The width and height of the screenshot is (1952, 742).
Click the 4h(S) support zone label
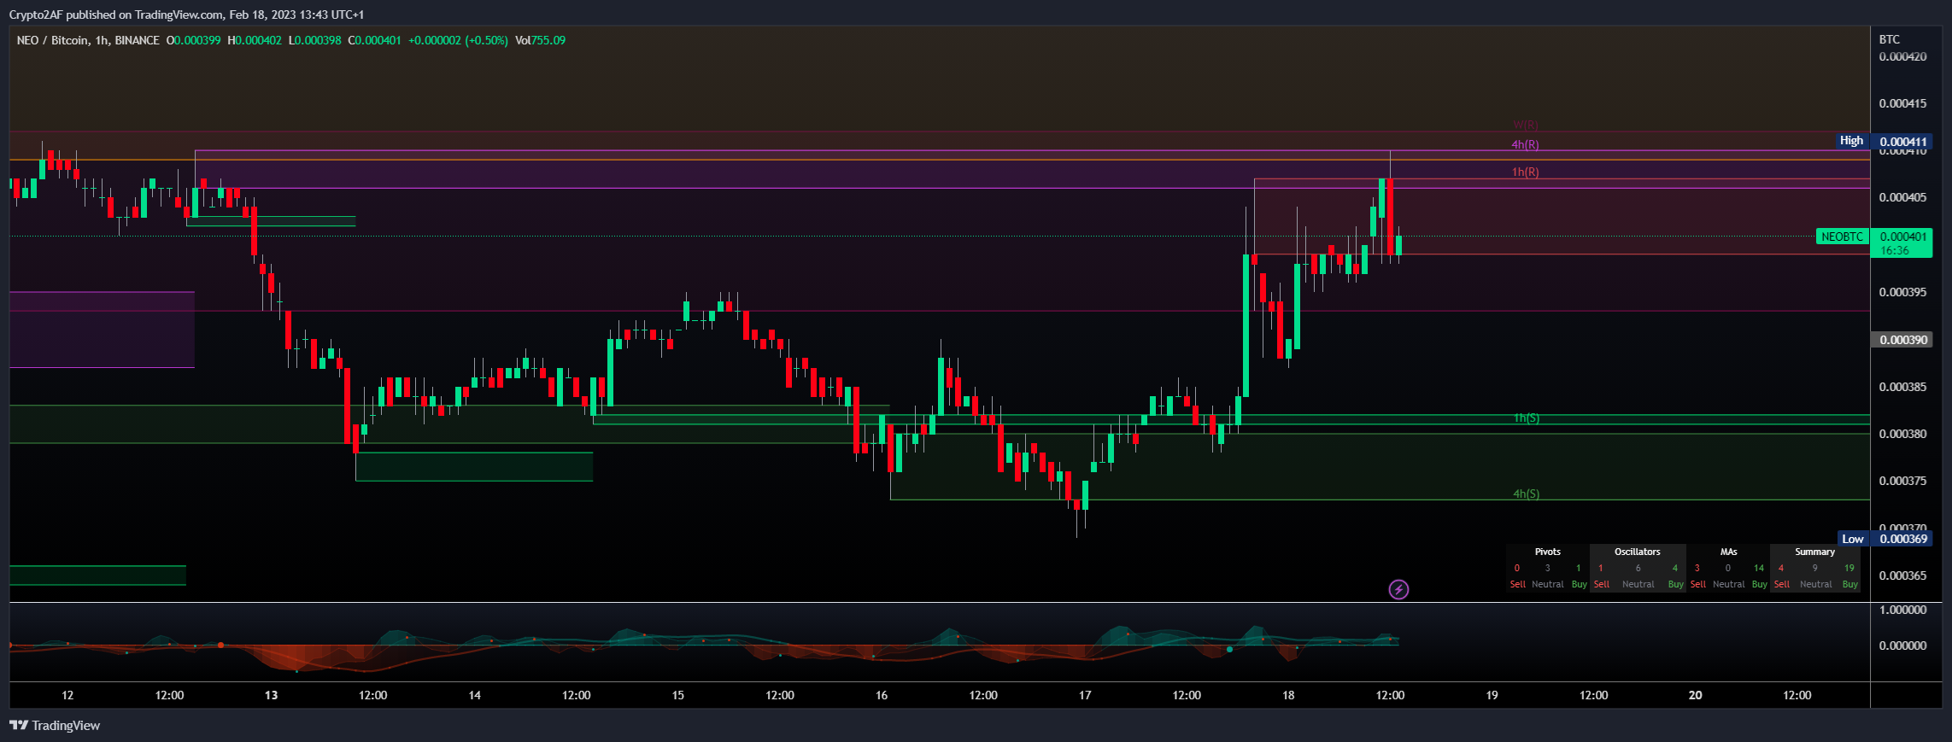(x=1526, y=494)
